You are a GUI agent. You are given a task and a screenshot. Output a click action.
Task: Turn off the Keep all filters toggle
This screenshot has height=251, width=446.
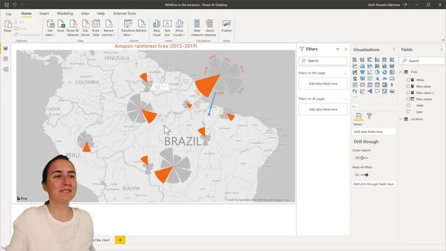(x=364, y=175)
